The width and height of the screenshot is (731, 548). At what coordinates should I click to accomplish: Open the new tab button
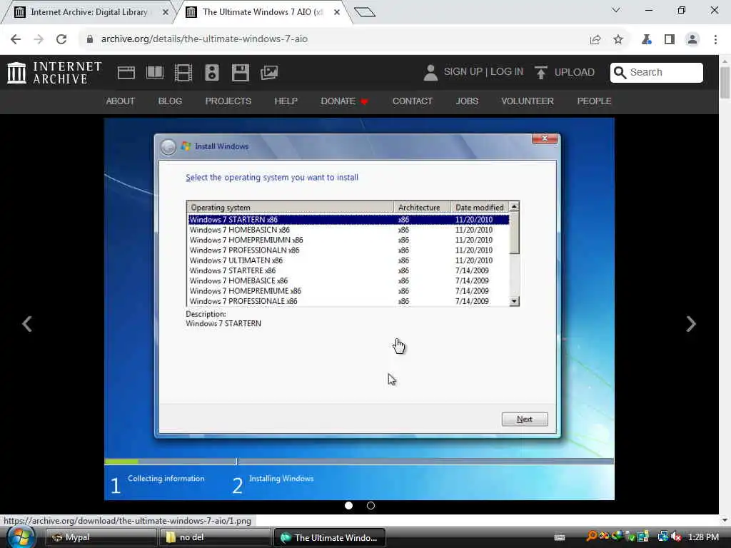click(365, 12)
